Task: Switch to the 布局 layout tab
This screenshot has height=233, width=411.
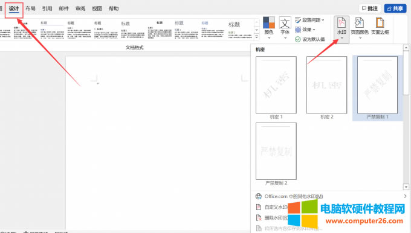Action: (x=30, y=8)
